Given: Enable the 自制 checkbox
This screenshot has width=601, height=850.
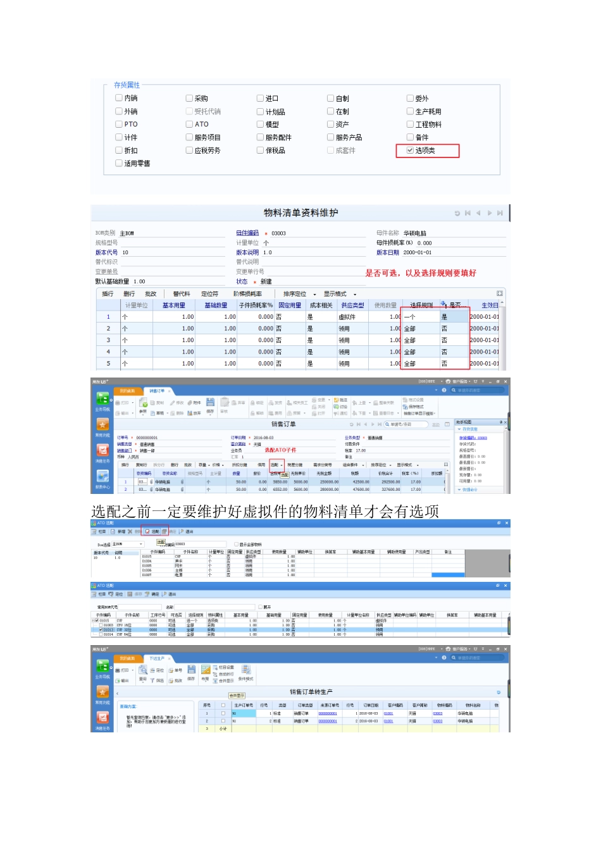Looking at the screenshot, I should [x=330, y=98].
